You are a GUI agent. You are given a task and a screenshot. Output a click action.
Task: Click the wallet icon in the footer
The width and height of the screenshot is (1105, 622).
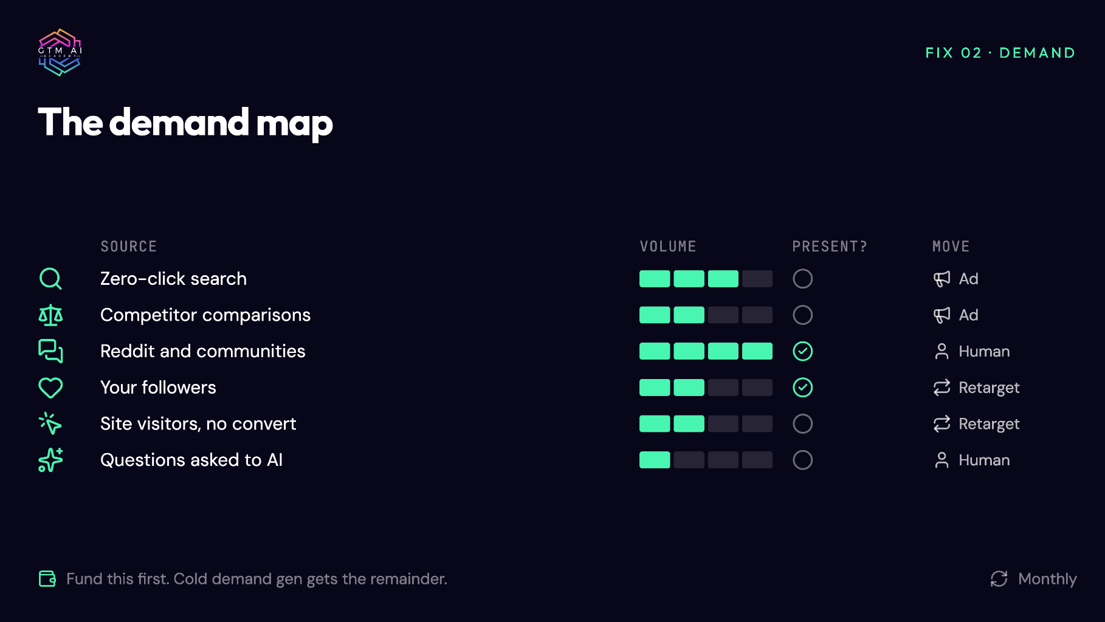pos(47,579)
